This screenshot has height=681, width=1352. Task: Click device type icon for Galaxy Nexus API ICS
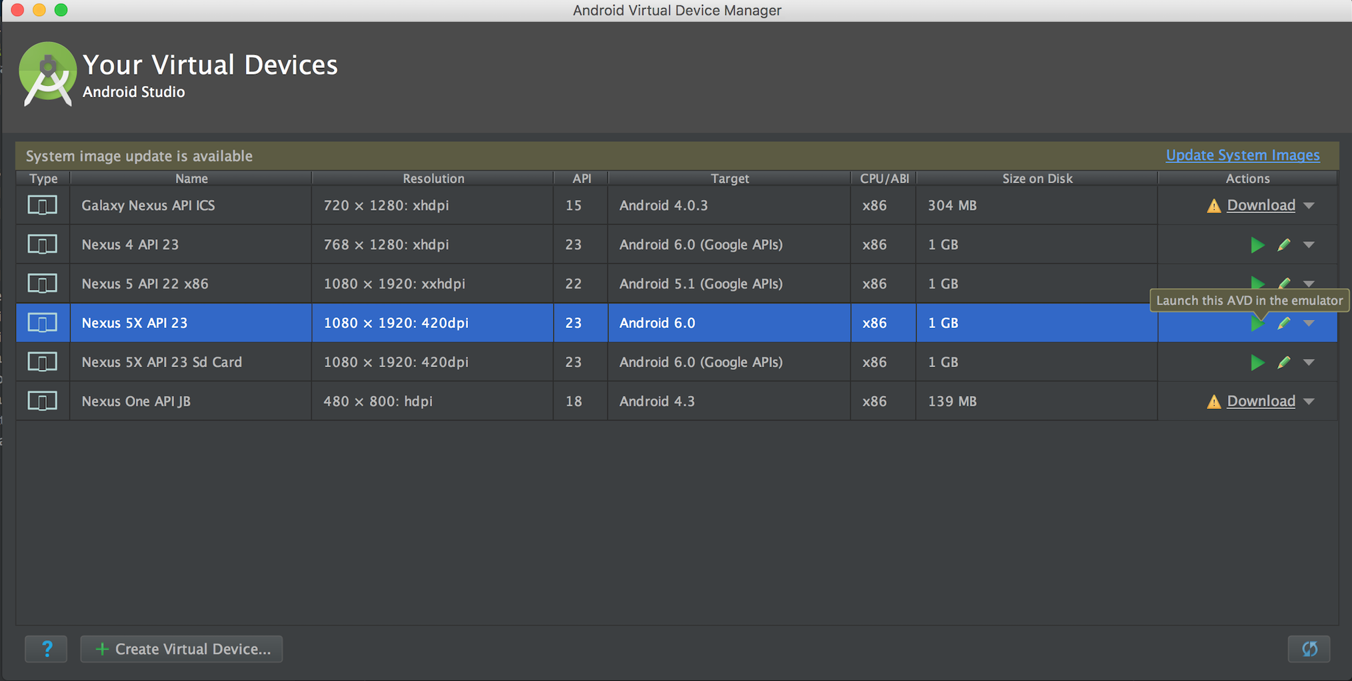click(42, 205)
